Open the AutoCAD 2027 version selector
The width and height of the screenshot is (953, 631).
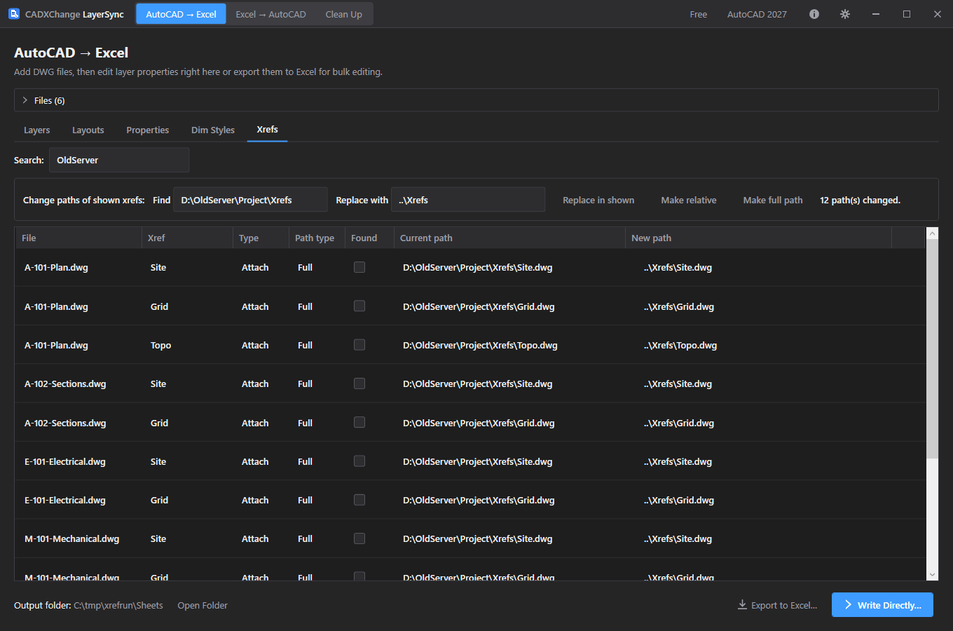click(x=757, y=14)
